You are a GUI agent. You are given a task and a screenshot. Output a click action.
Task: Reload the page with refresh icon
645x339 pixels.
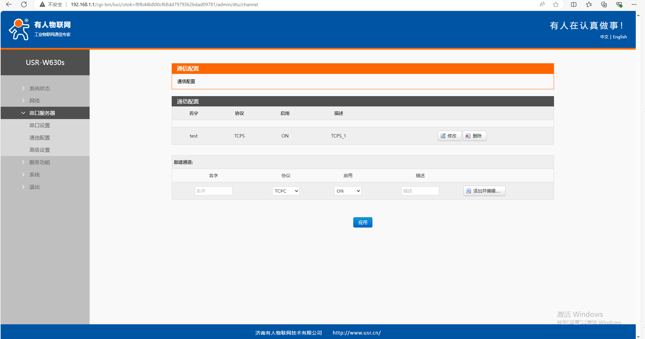pyautogui.click(x=24, y=4)
